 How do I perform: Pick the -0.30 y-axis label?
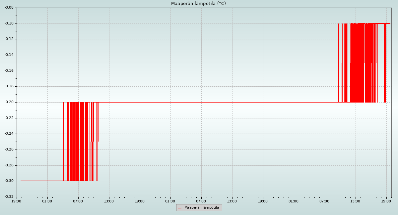click(8, 181)
